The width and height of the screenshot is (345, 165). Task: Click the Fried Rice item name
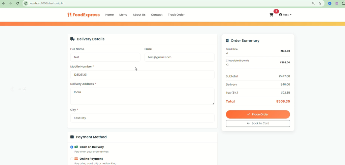[x=232, y=49]
